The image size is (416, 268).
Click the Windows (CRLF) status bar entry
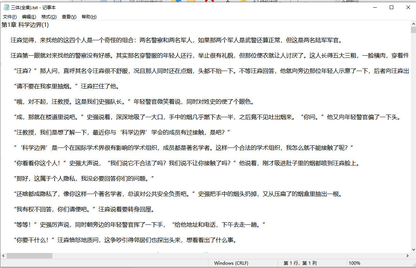(x=231, y=263)
